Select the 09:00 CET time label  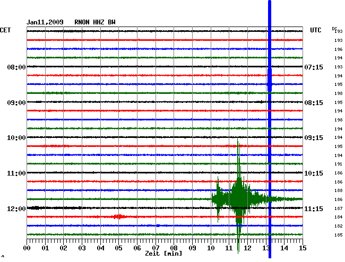click(16, 103)
